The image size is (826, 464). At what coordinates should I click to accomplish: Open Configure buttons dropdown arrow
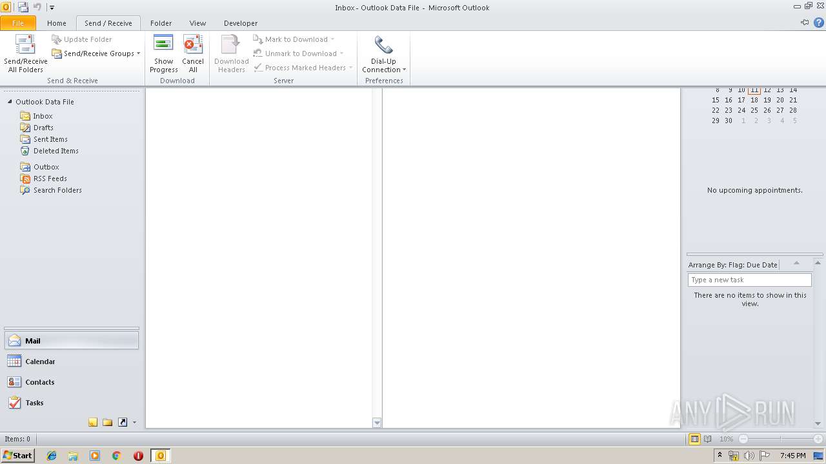pyautogui.click(x=134, y=423)
